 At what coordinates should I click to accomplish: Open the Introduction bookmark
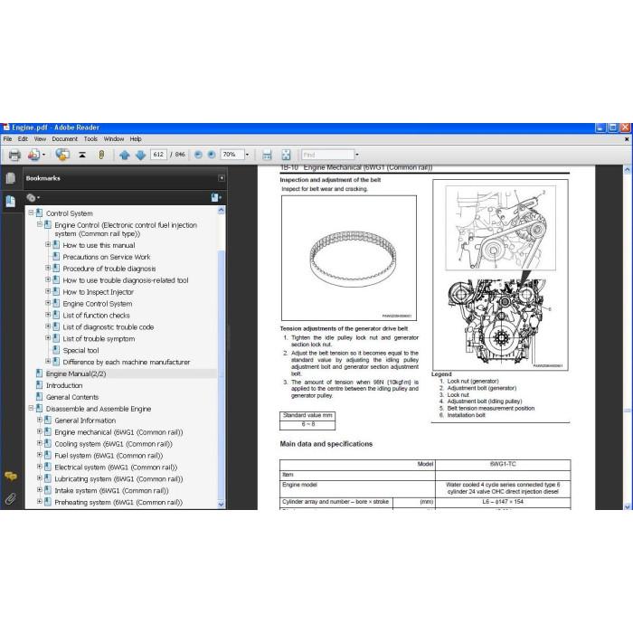tap(64, 386)
